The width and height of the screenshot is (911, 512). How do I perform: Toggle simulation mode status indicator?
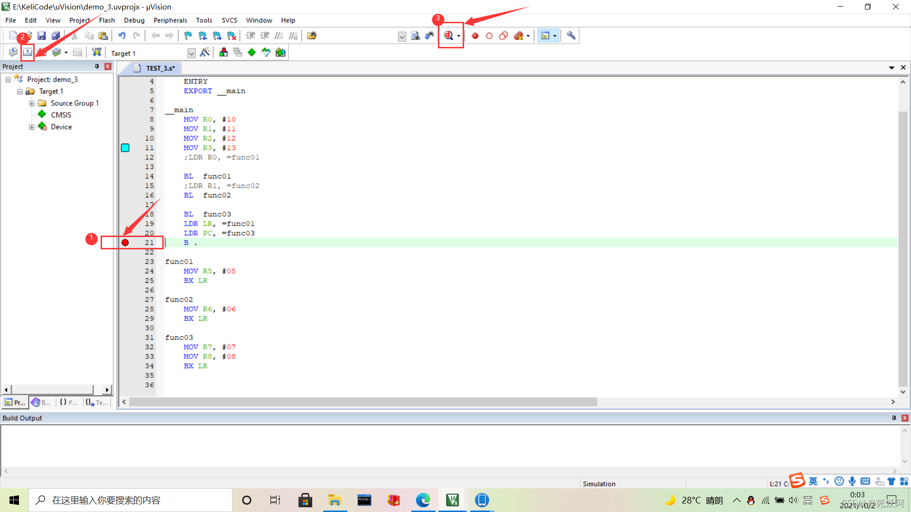[597, 483]
